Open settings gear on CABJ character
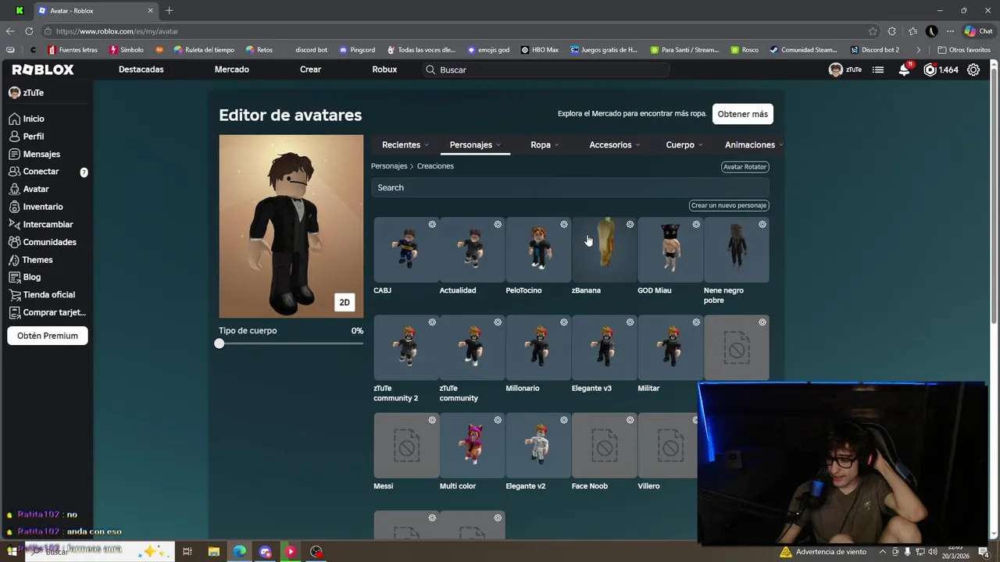This screenshot has width=1000, height=562. (x=432, y=224)
